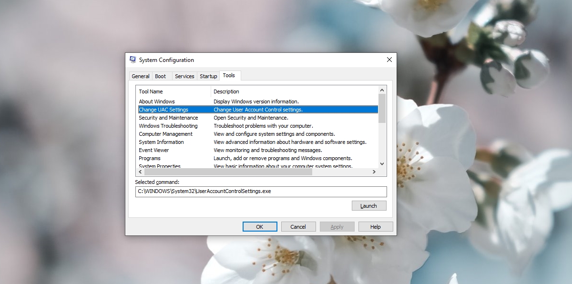Open the Services tab
Screen dimensions: 572x284
184,76
